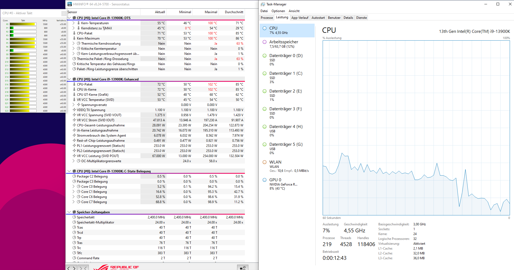Click the share icon button in HWiNFO toolbar

242,268
